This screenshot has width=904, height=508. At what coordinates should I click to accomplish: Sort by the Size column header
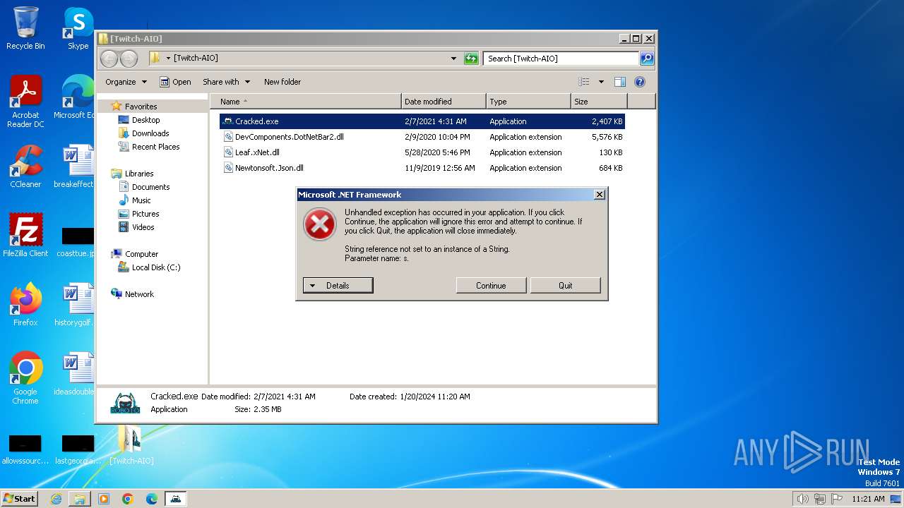click(599, 102)
